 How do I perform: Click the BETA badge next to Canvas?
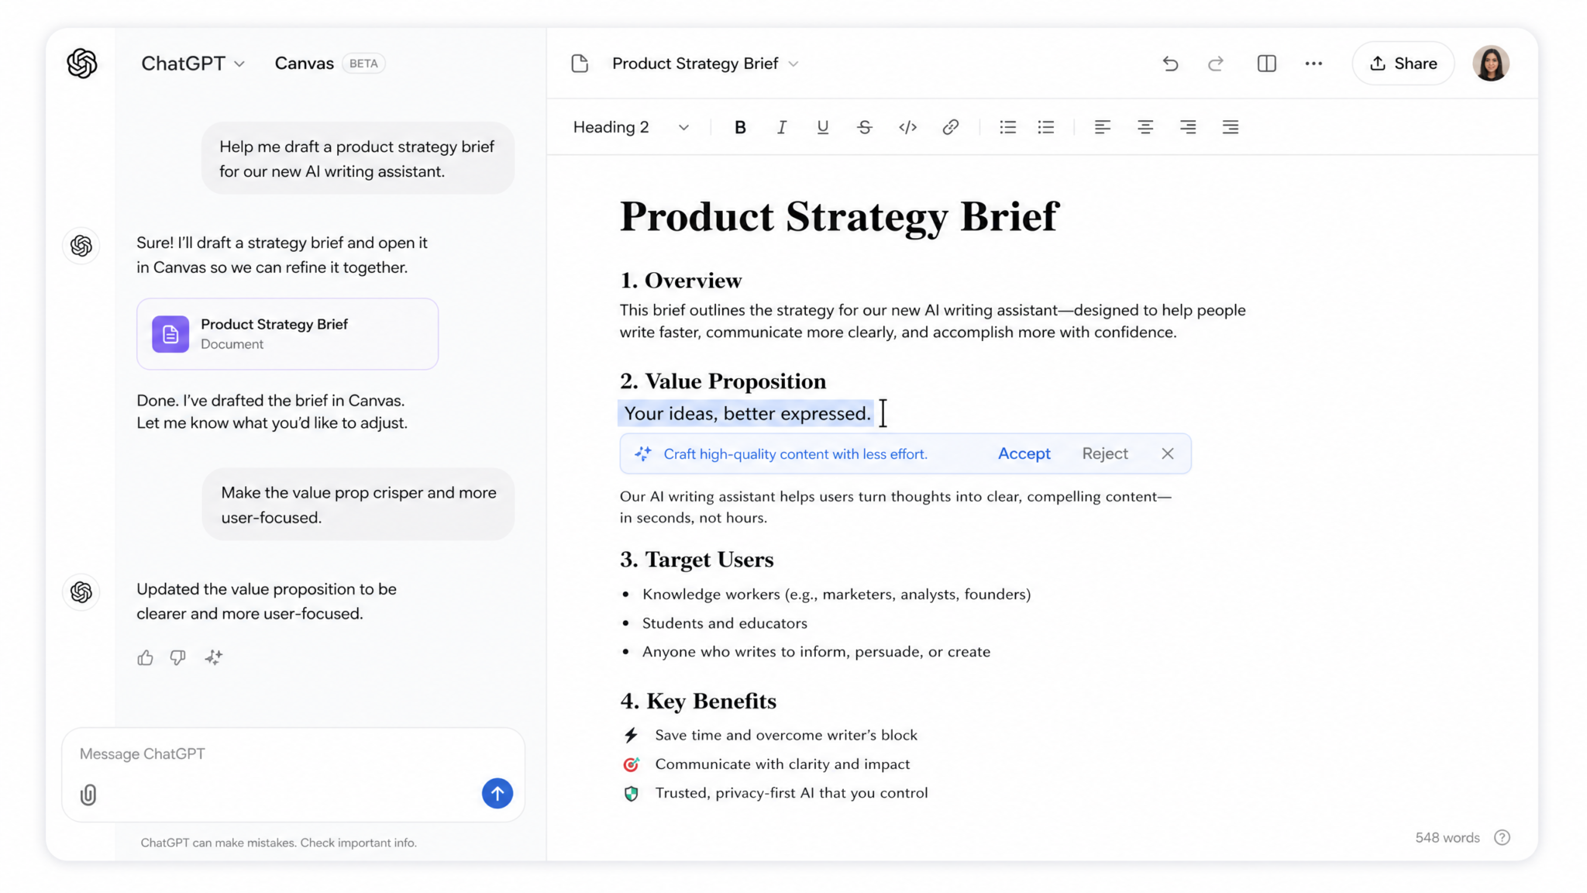coord(363,64)
